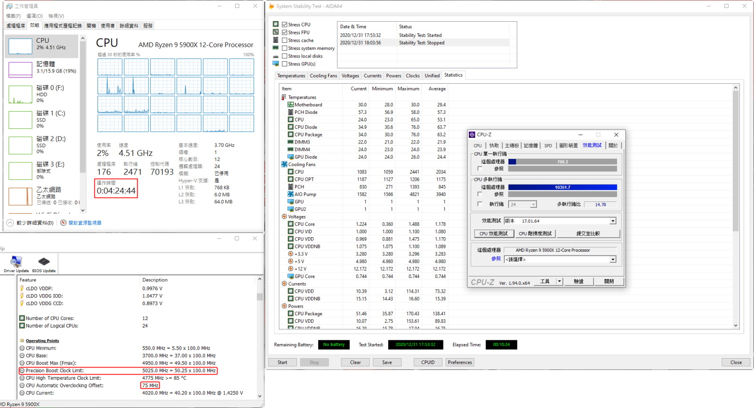Click the GPU Diode temperature icon

pyautogui.click(x=291, y=157)
